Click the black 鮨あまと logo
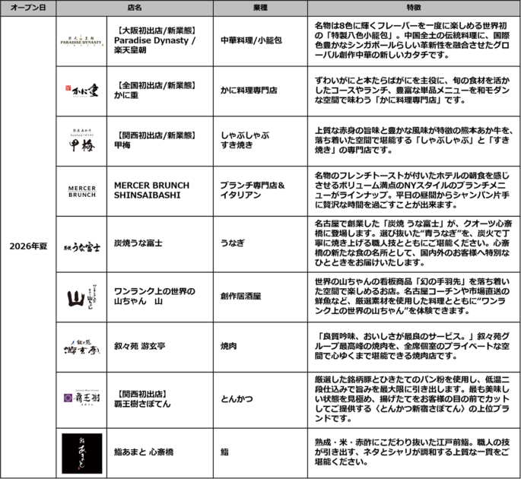The height and width of the screenshot is (479, 521). click(82, 452)
